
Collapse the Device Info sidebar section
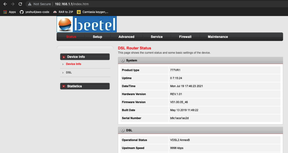[x=85, y=57]
